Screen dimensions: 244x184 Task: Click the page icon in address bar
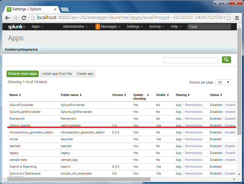pos(33,18)
